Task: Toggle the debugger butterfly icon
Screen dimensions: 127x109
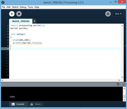Action: (108, 14)
